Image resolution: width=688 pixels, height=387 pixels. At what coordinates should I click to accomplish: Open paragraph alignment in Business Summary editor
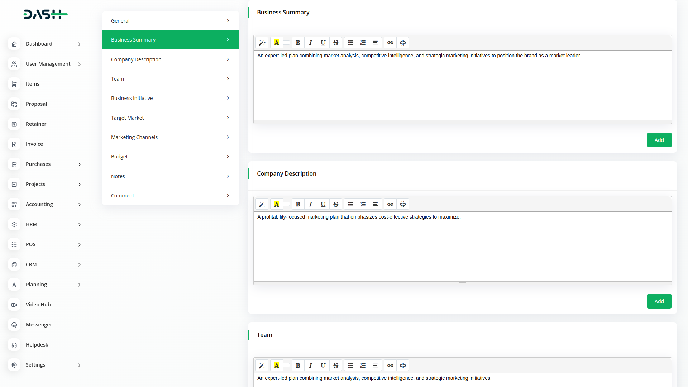point(375,43)
